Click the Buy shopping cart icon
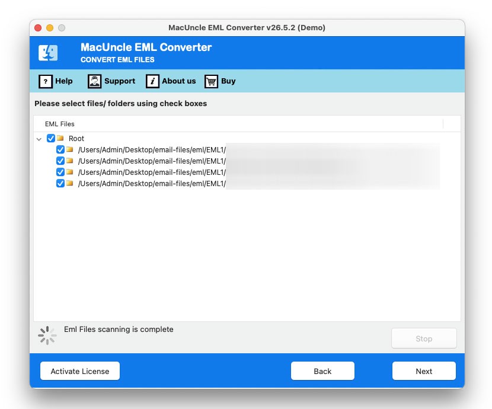 (211, 82)
